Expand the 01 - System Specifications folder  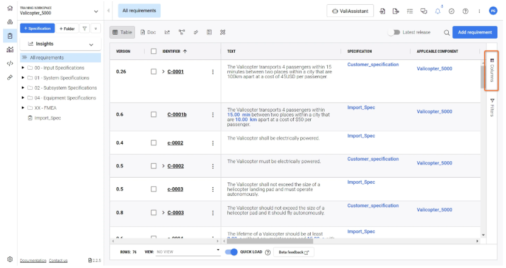(23, 78)
